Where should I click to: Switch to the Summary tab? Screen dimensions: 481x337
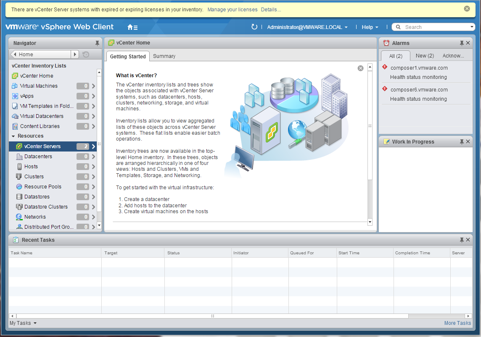pyautogui.click(x=164, y=56)
